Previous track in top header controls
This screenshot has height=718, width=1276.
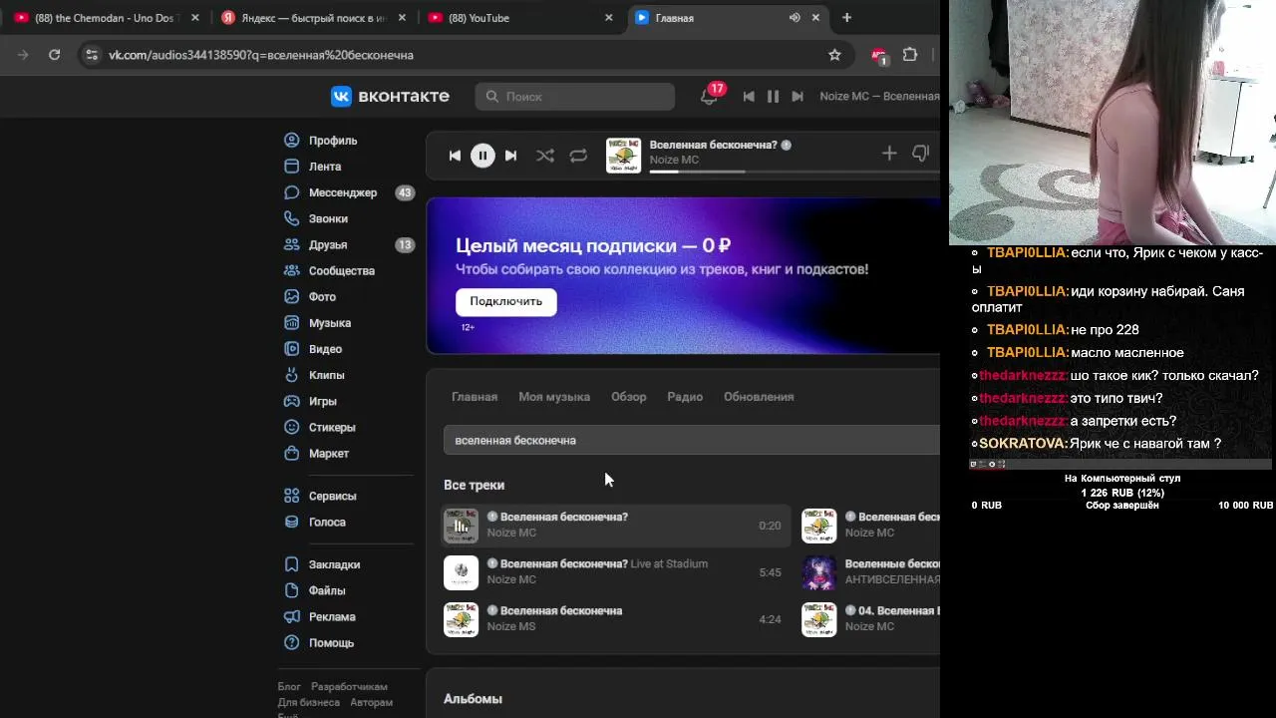[x=749, y=97]
